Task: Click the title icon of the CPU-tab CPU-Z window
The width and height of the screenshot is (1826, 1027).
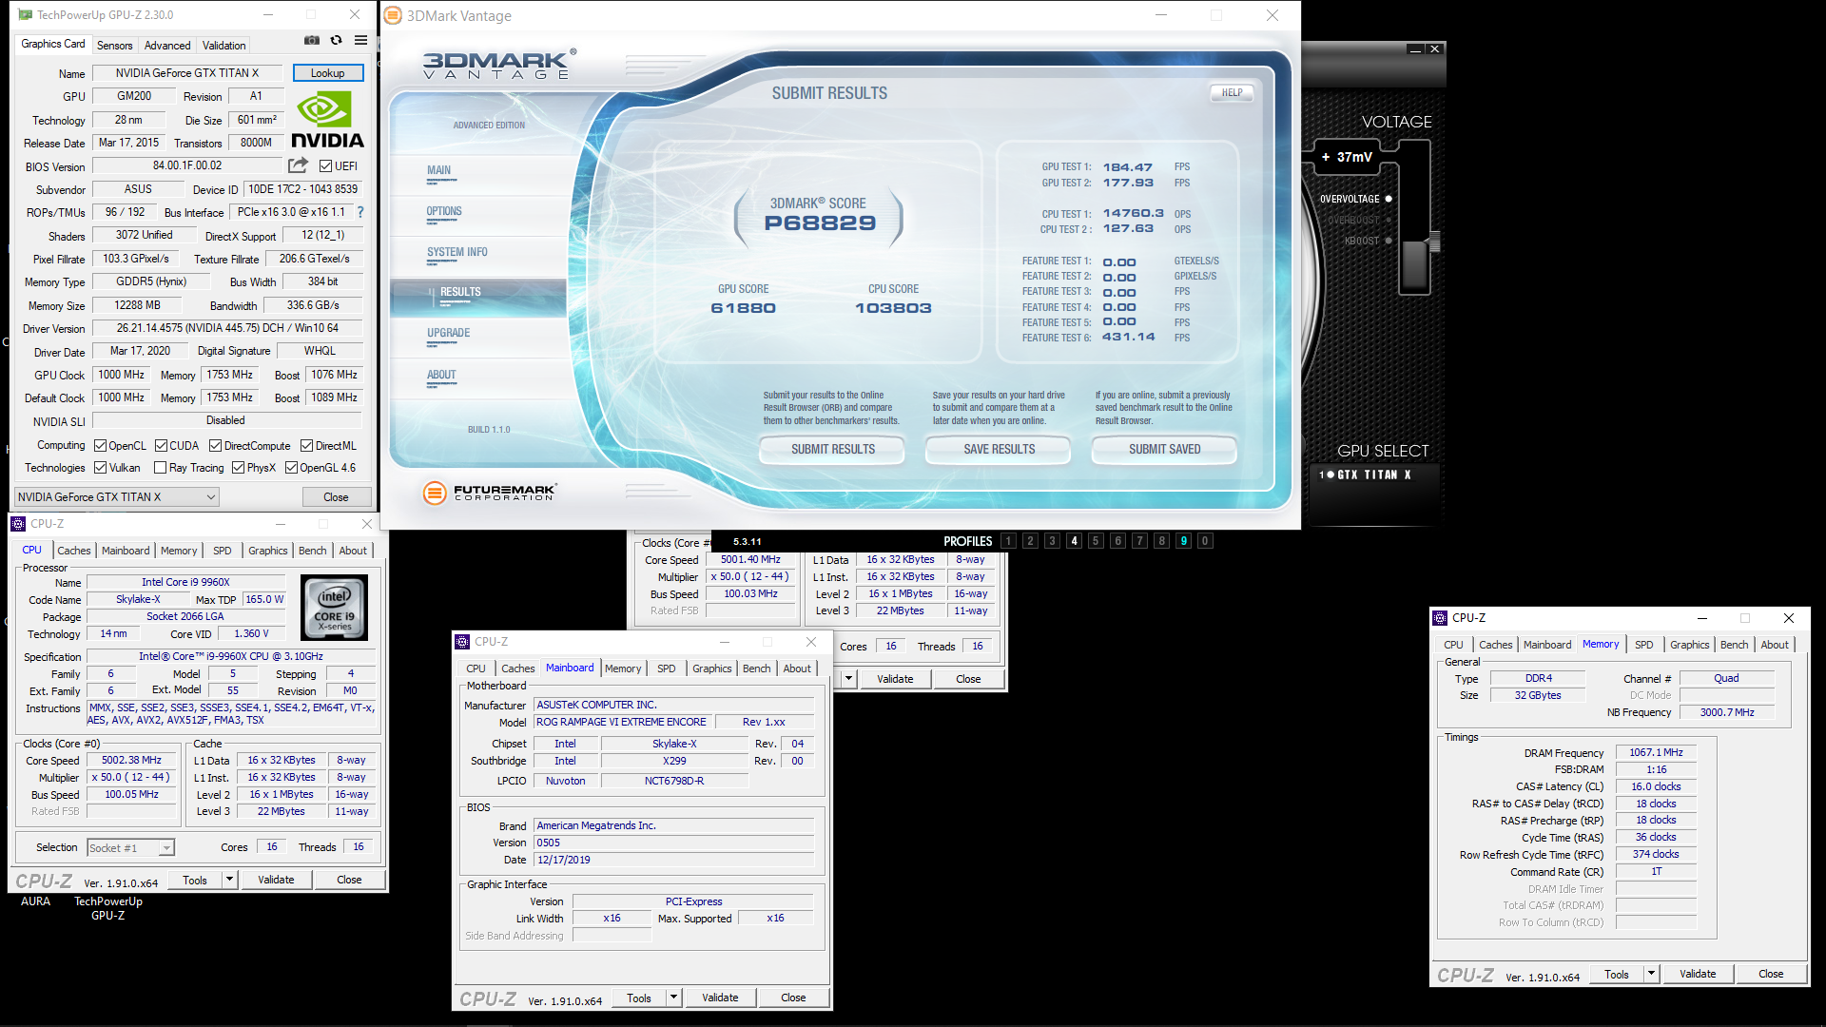Action: (18, 524)
